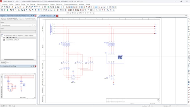Select the circle tool in right toolbar
The image size is (190, 107).
click(x=189, y=61)
